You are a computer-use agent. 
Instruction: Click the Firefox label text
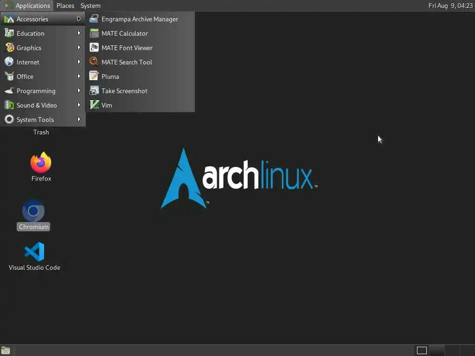tap(41, 178)
